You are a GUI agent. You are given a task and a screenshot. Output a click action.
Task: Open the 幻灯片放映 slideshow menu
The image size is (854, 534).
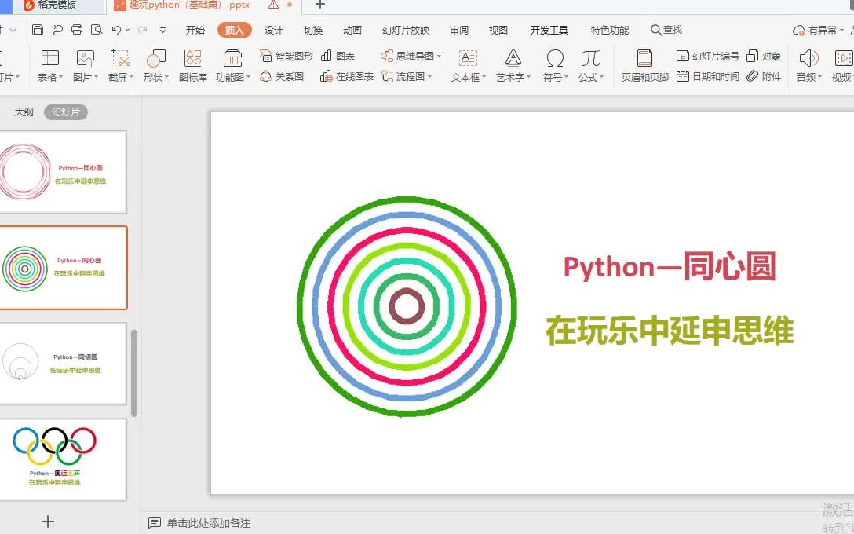coord(404,30)
